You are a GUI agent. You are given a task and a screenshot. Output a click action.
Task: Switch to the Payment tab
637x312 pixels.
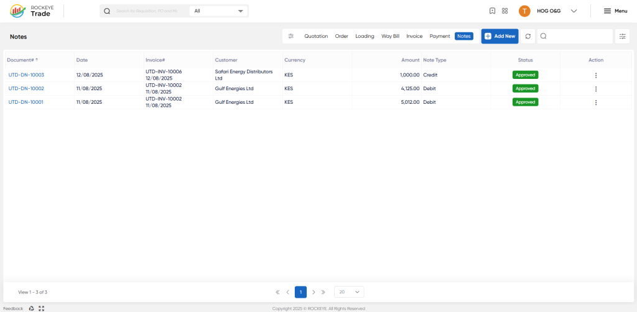pyautogui.click(x=440, y=36)
